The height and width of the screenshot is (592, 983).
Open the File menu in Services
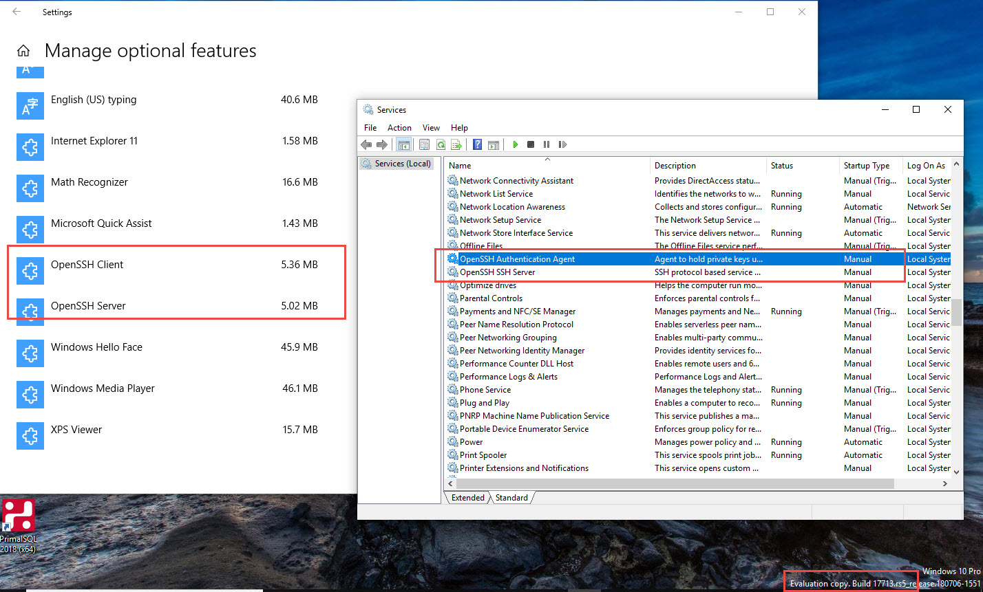pos(370,128)
